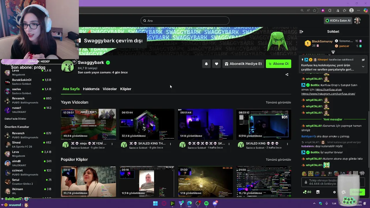Open OBS Studio from taskbar
370x208 pixels.
198,203
